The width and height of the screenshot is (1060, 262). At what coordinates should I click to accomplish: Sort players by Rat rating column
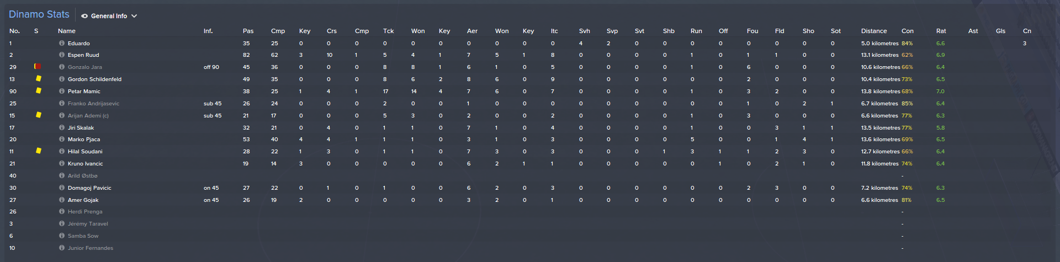941,31
